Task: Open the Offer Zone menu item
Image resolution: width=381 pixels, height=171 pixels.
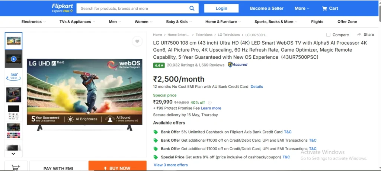Action: coord(347,22)
